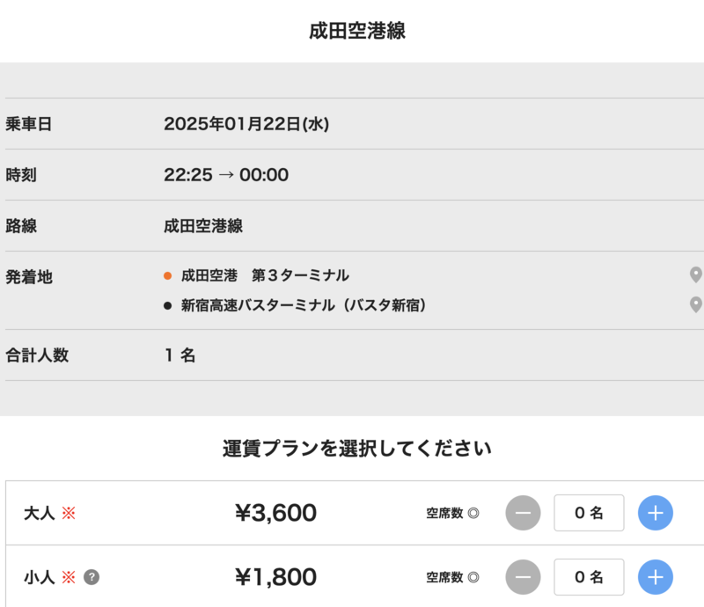This screenshot has height=607, width=704.
Task: Click the ¥3,600 adult fare price
Action: [277, 513]
